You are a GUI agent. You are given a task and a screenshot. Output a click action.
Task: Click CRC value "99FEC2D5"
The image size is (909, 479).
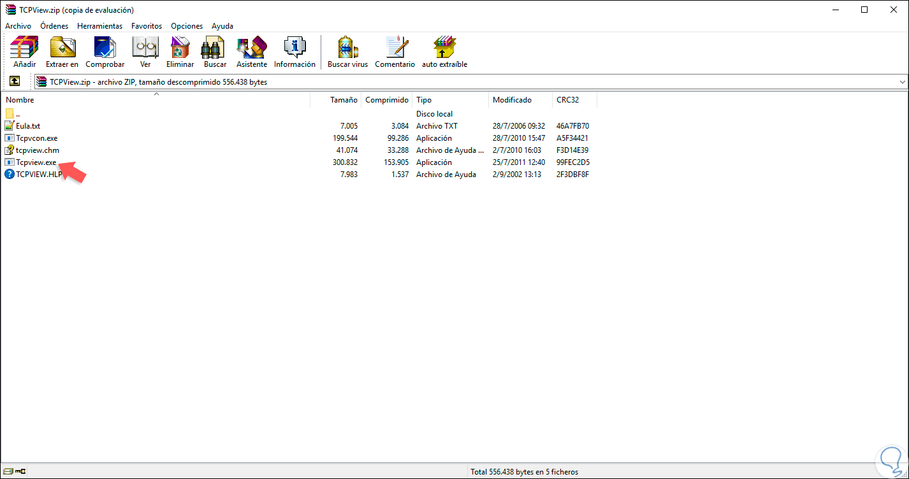(573, 162)
